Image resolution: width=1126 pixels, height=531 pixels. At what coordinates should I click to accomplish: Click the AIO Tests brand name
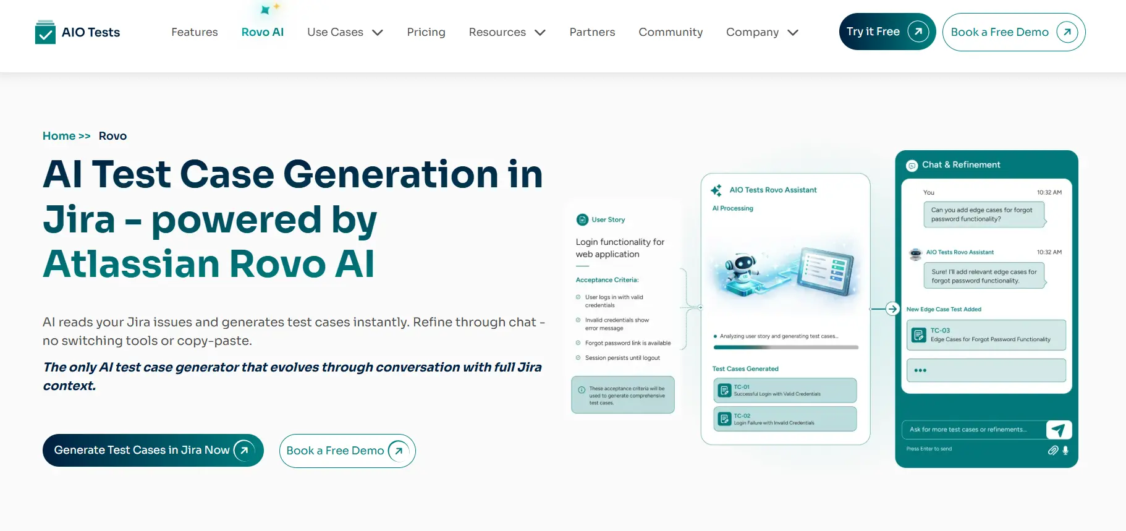91,32
